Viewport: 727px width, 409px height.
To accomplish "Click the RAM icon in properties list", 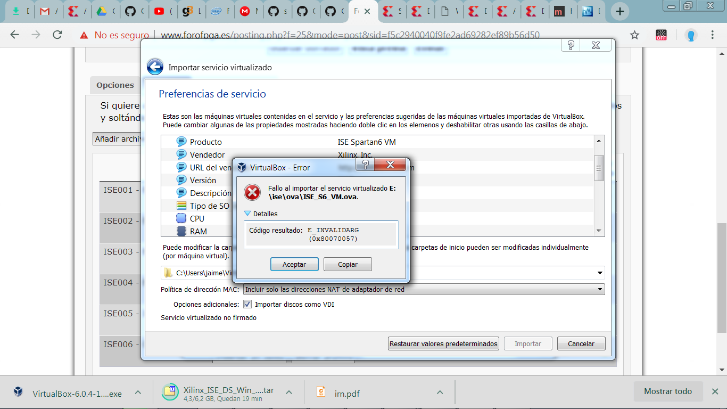I will coord(181,231).
